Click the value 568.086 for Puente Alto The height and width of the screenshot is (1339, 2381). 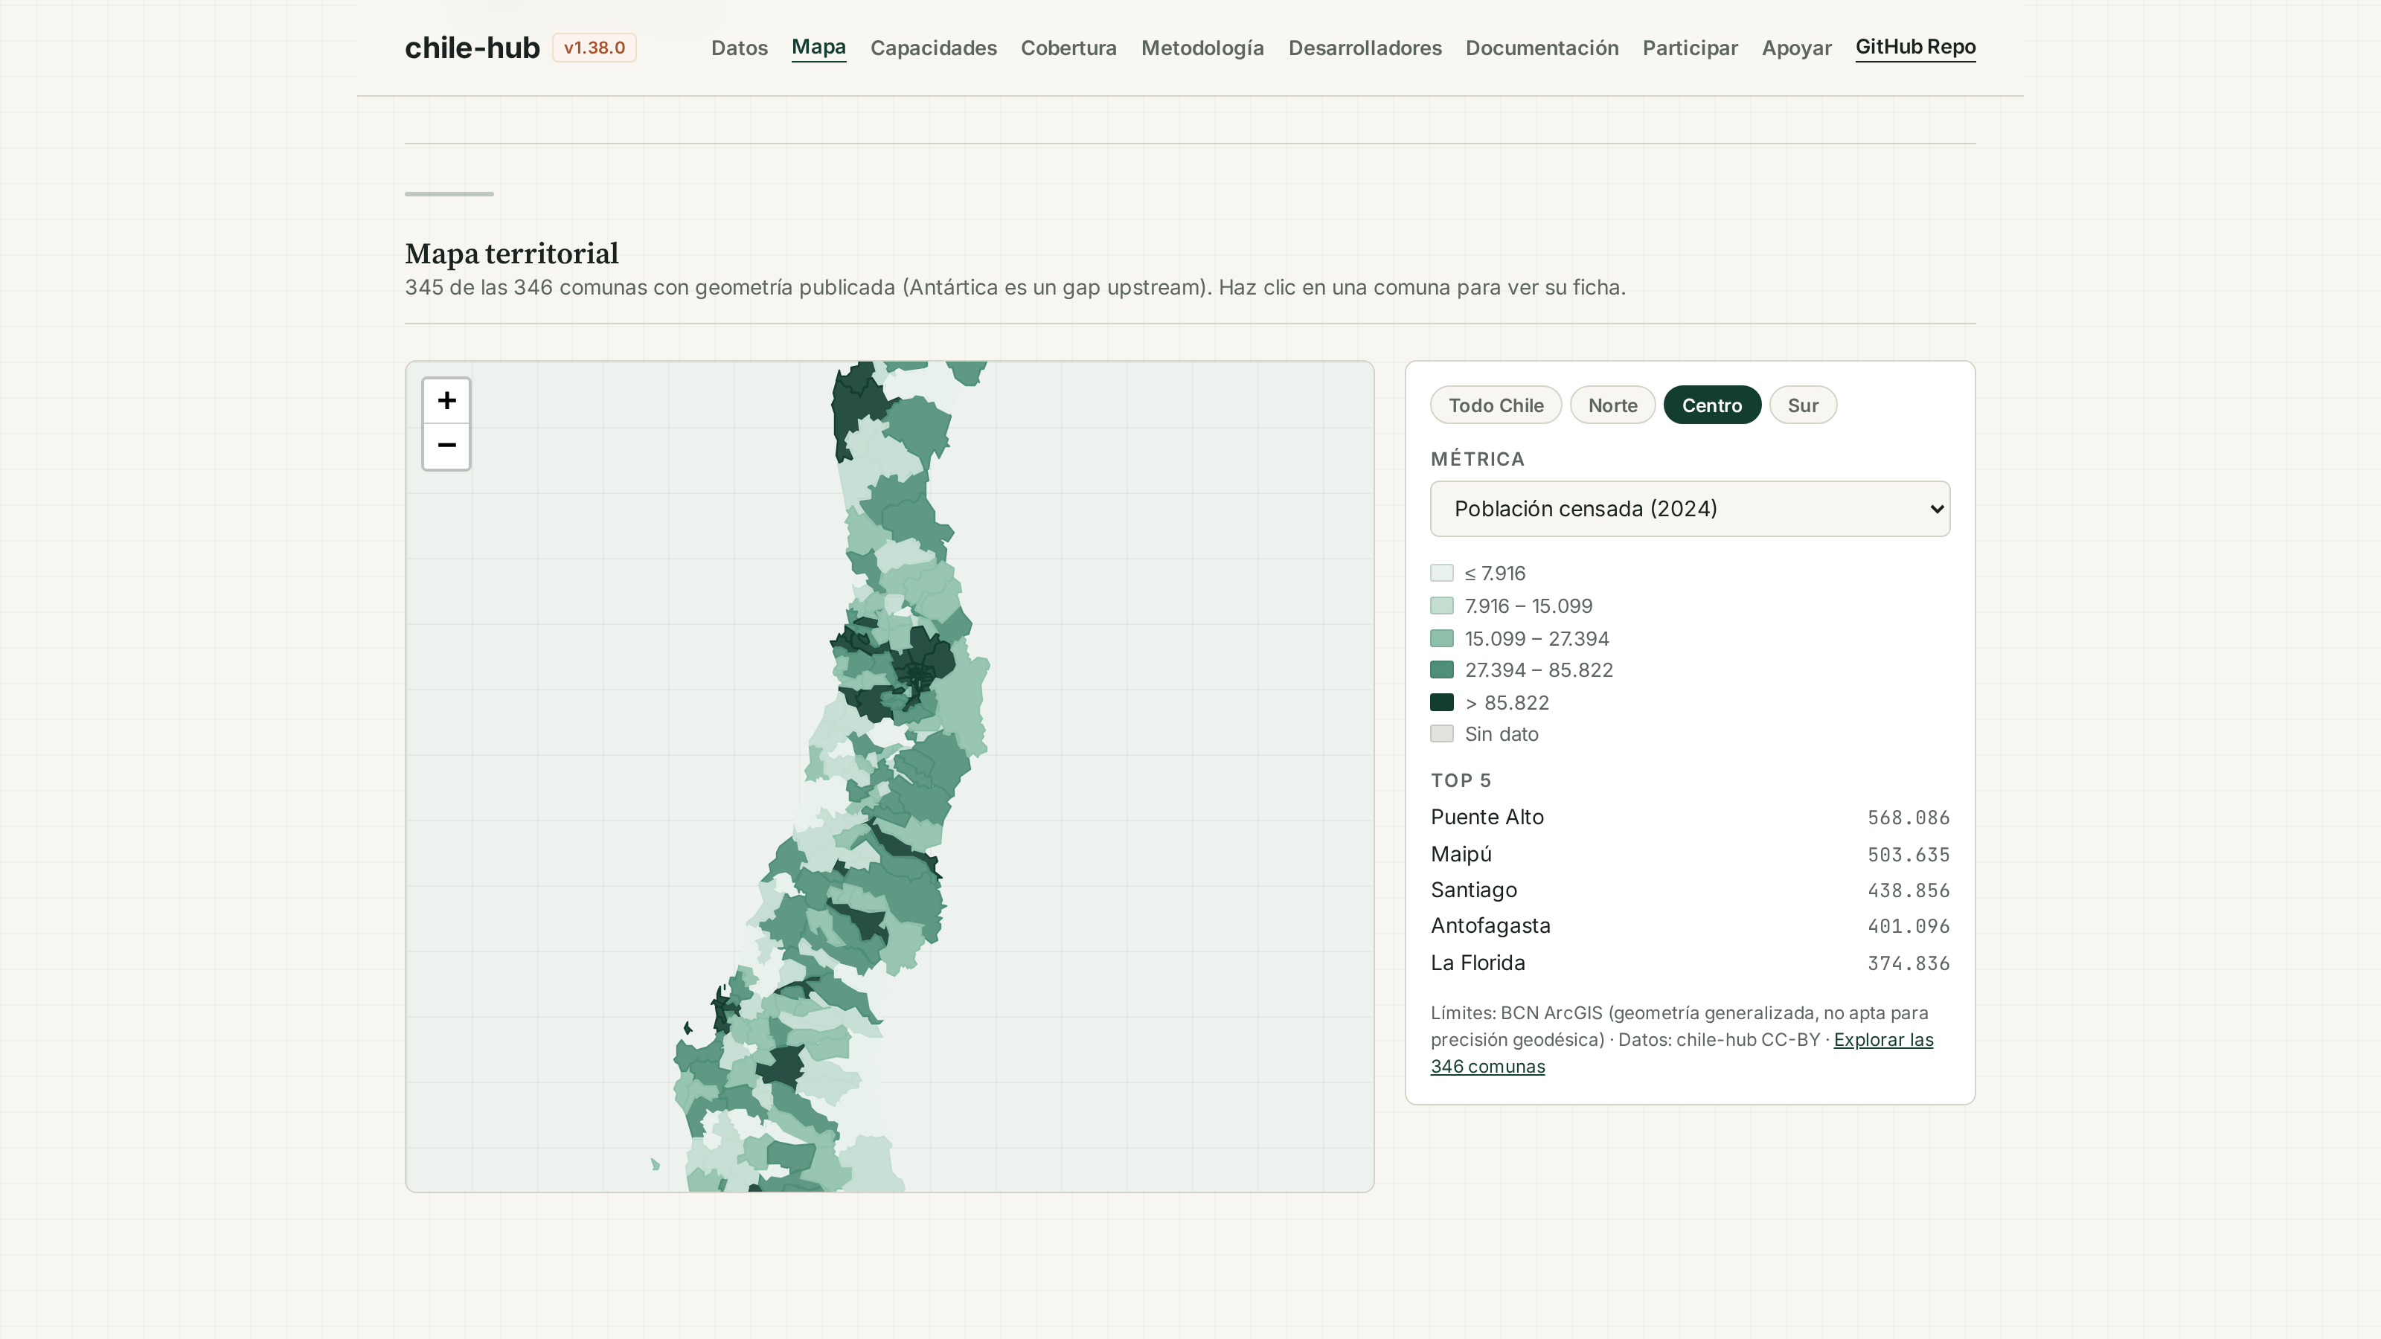[x=1908, y=818]
